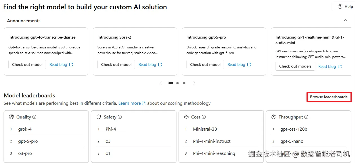The image size is (355, 163).
Task: Select the third carousel page dot
Action: (184, 83)
